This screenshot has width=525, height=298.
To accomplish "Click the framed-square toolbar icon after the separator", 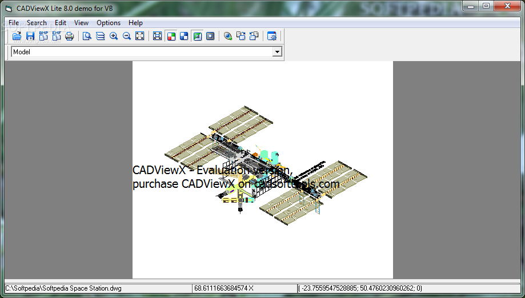I will [157, 36].
